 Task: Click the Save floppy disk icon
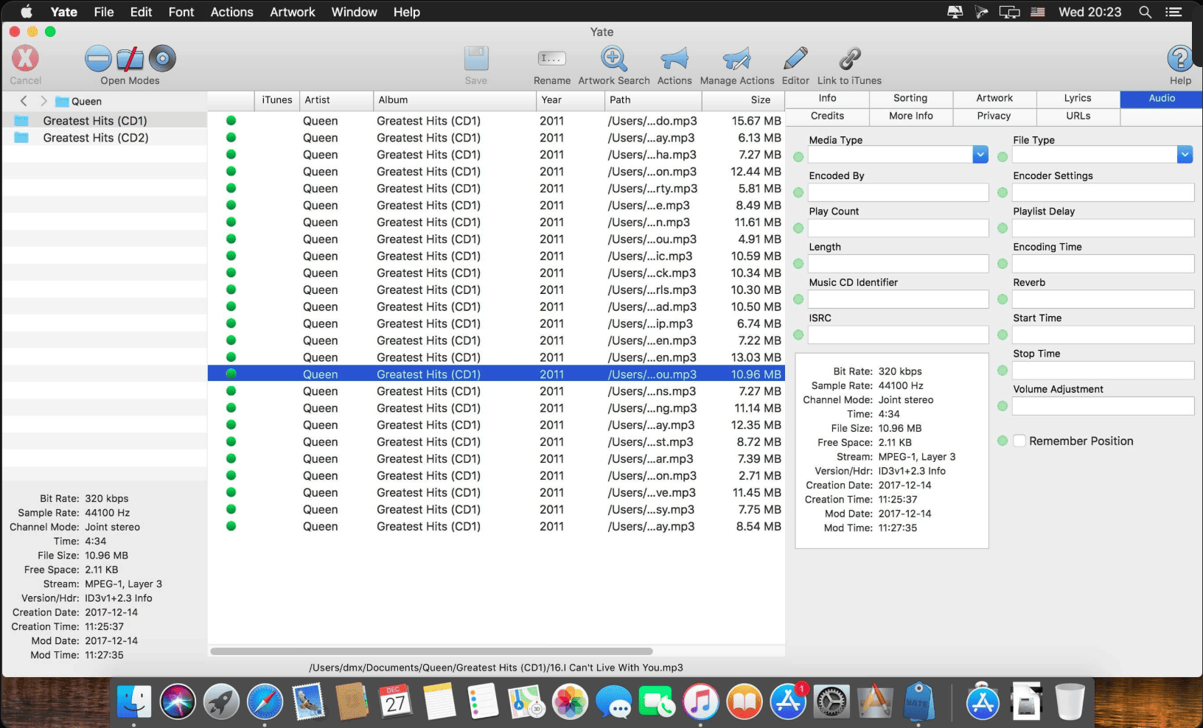click(x=476, y=58)
